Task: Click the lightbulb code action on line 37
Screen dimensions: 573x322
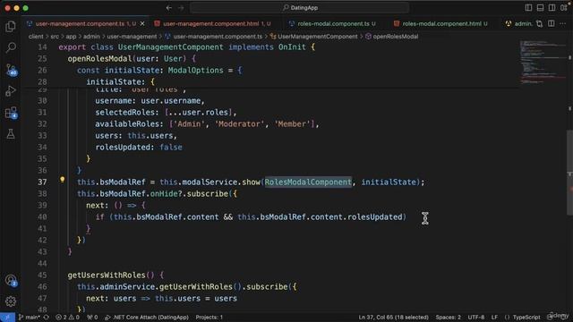Action: pyautogui.click(x=62, y=180)
